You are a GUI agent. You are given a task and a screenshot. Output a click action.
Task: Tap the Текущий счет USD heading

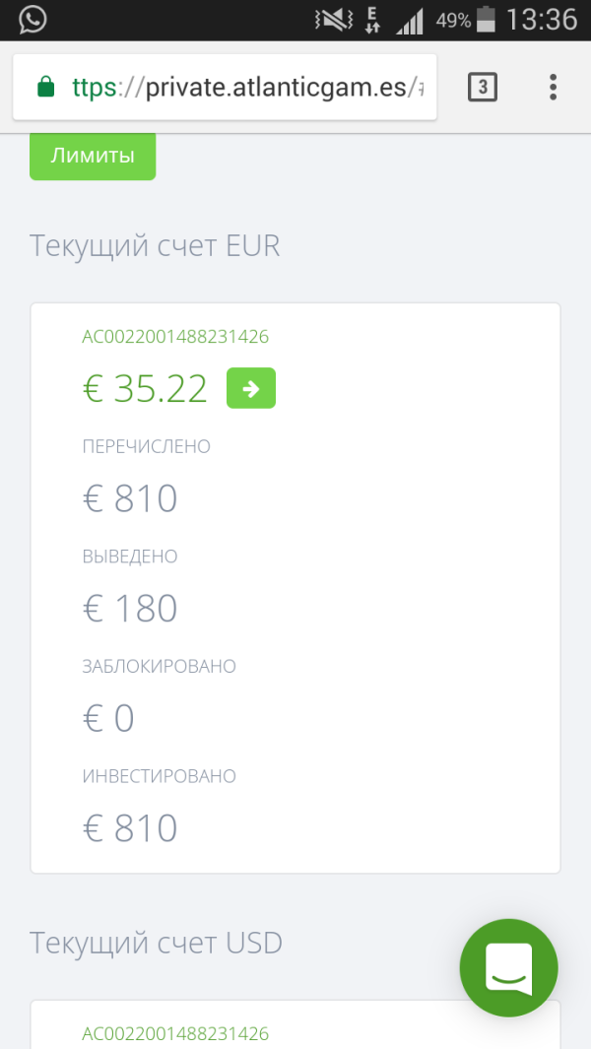pyautogui.click(x=156, y=943)
